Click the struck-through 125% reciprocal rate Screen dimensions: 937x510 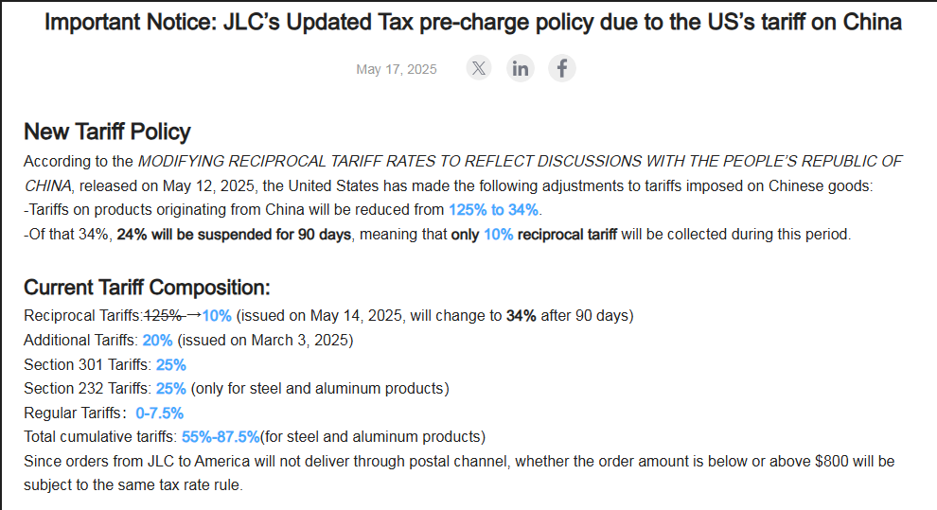[165, 316]
